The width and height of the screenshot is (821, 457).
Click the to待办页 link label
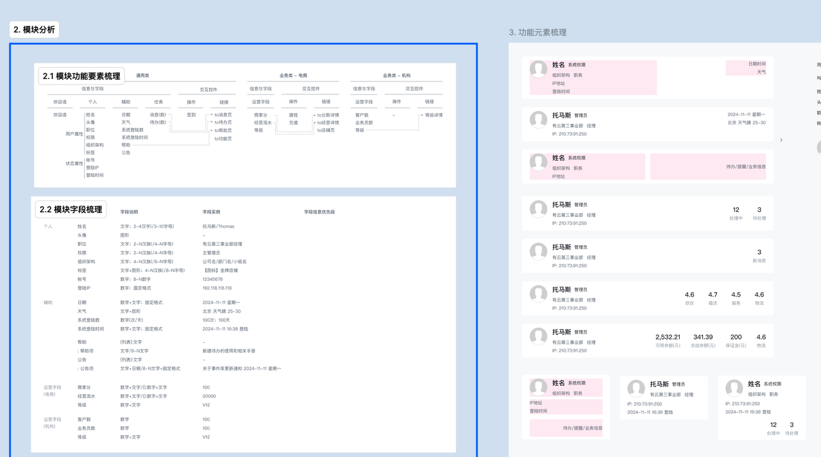tap(223, 123)
